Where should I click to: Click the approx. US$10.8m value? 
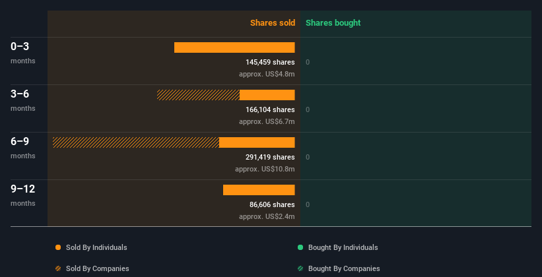(x=265, y=169)
